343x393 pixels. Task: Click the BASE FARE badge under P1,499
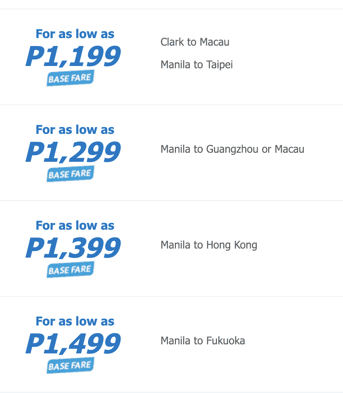70,365
